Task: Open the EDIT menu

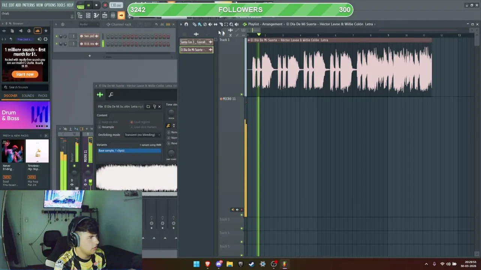Action: (x=12, y=5)
